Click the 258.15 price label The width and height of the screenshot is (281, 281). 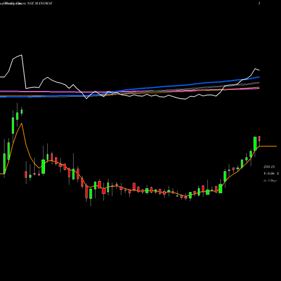(269, 167)
